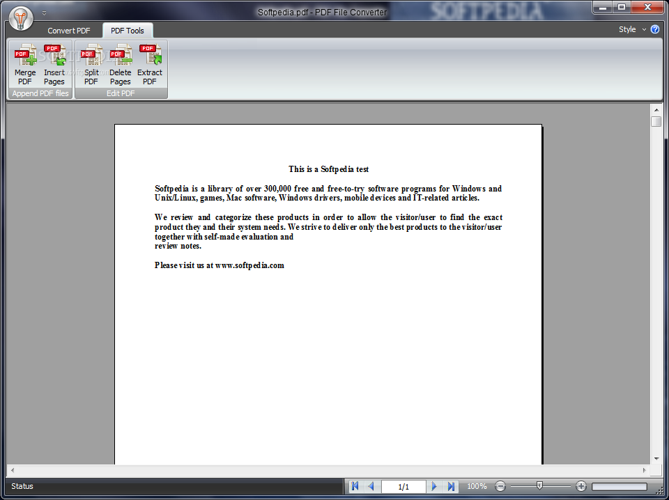Viewport: 669px width, 500px height.
Task: Click the Edit PDF group label
Action: (x=121, y=93)
